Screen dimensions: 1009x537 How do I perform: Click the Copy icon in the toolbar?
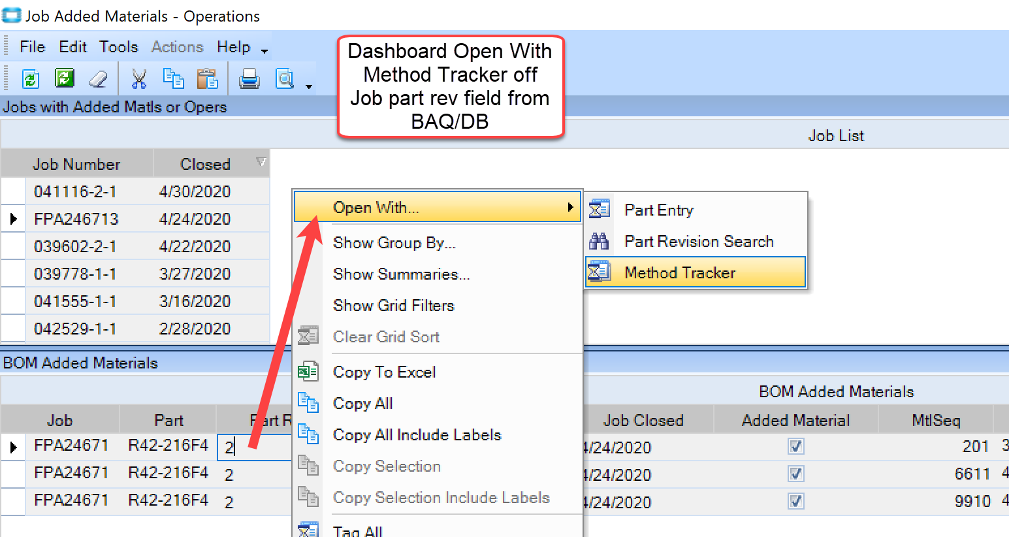tap(173, 78)
